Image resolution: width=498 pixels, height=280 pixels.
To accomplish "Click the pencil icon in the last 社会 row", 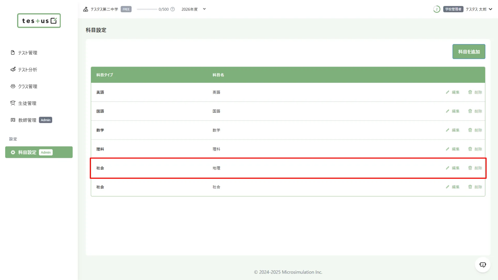I will (447, 187).
